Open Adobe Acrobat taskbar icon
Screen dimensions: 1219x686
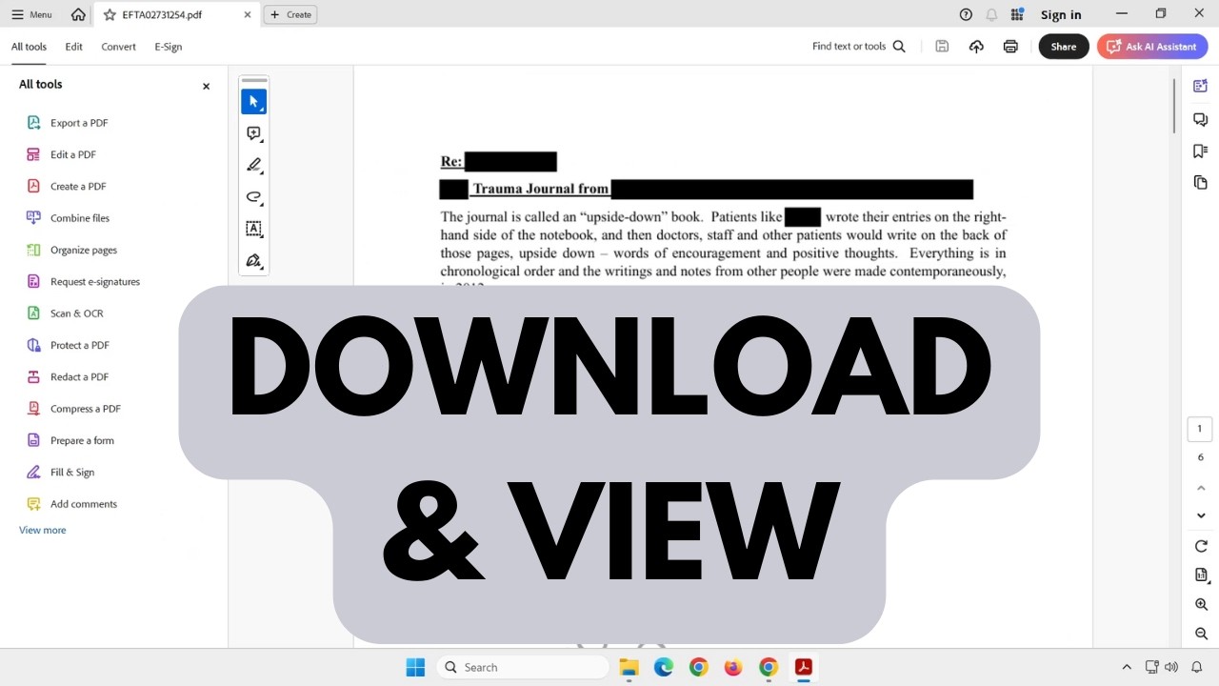pos(804,667)
